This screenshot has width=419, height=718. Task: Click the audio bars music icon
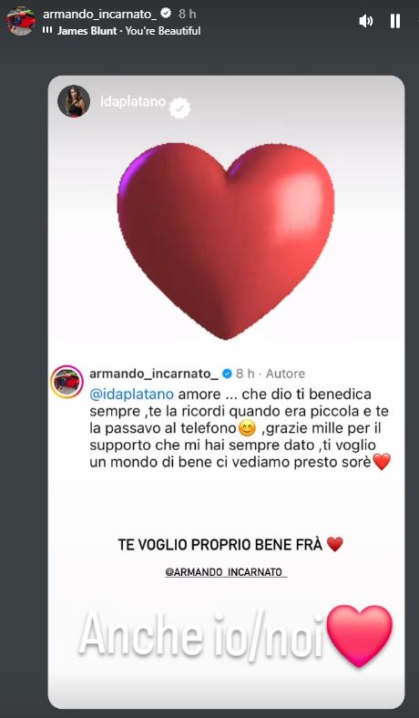(47, 30)
